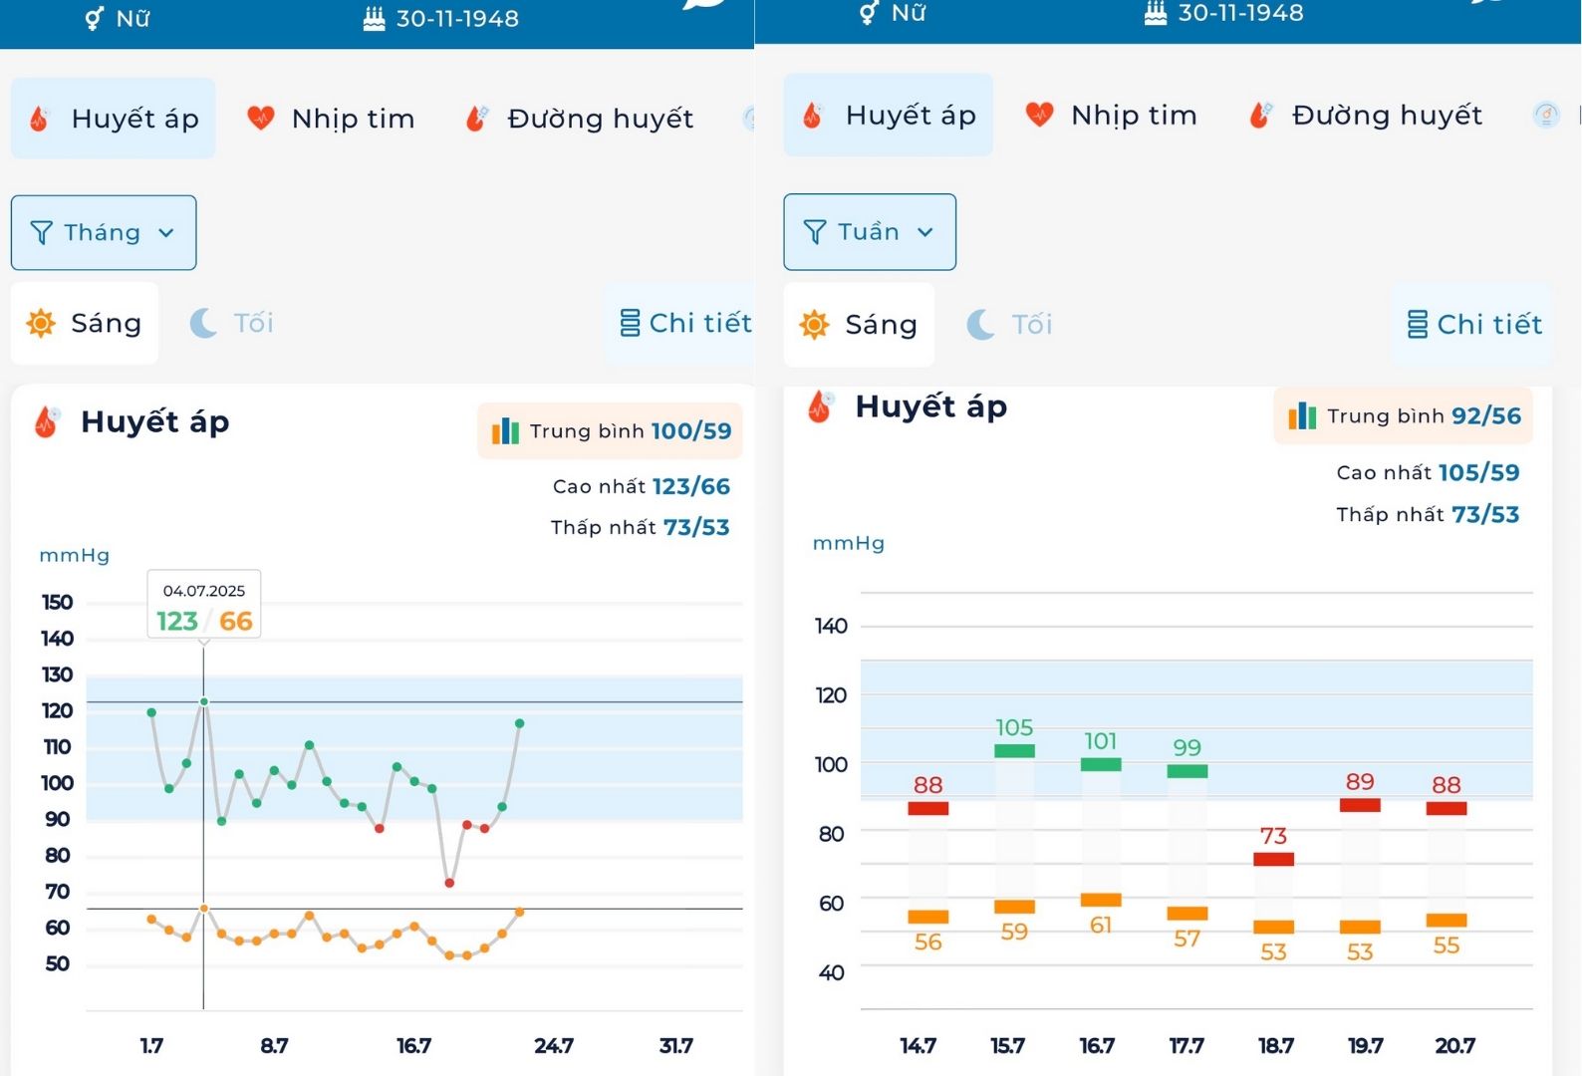
Task: Open Huyết áp tab in left panel
Action: pos(114,119)
